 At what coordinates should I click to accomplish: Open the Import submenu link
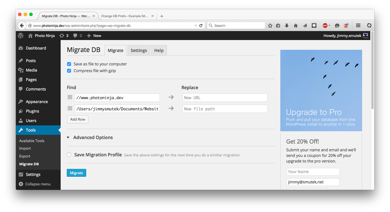pyautogui.click(x=25, y=148)
